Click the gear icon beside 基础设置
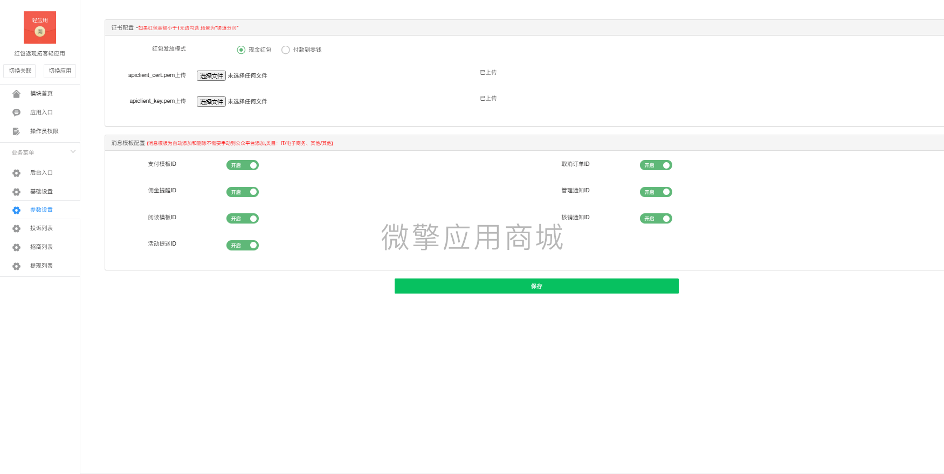This screenshot has width=944, height=474. 16,192
